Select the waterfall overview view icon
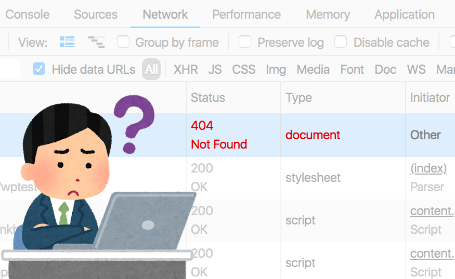This screenshot has width=455, height=279. pos(96,42)
